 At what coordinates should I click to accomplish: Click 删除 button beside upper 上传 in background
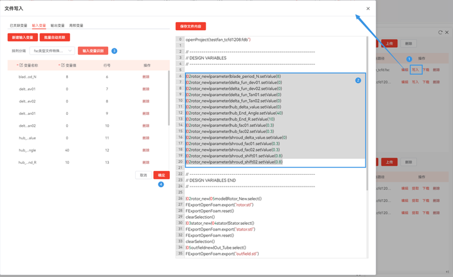[x=408, y=43]
